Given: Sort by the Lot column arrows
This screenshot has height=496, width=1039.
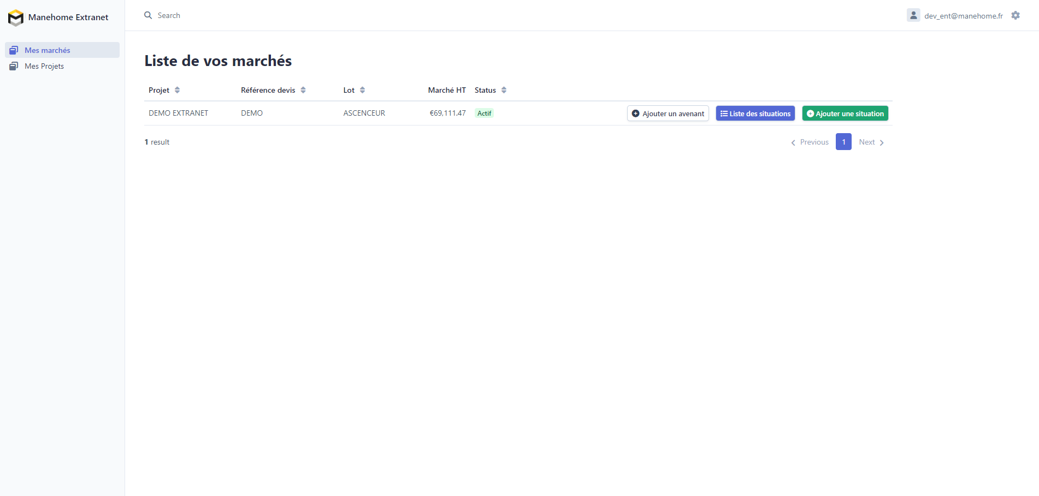Looking at the screenshot, I should tap(362, 90).
